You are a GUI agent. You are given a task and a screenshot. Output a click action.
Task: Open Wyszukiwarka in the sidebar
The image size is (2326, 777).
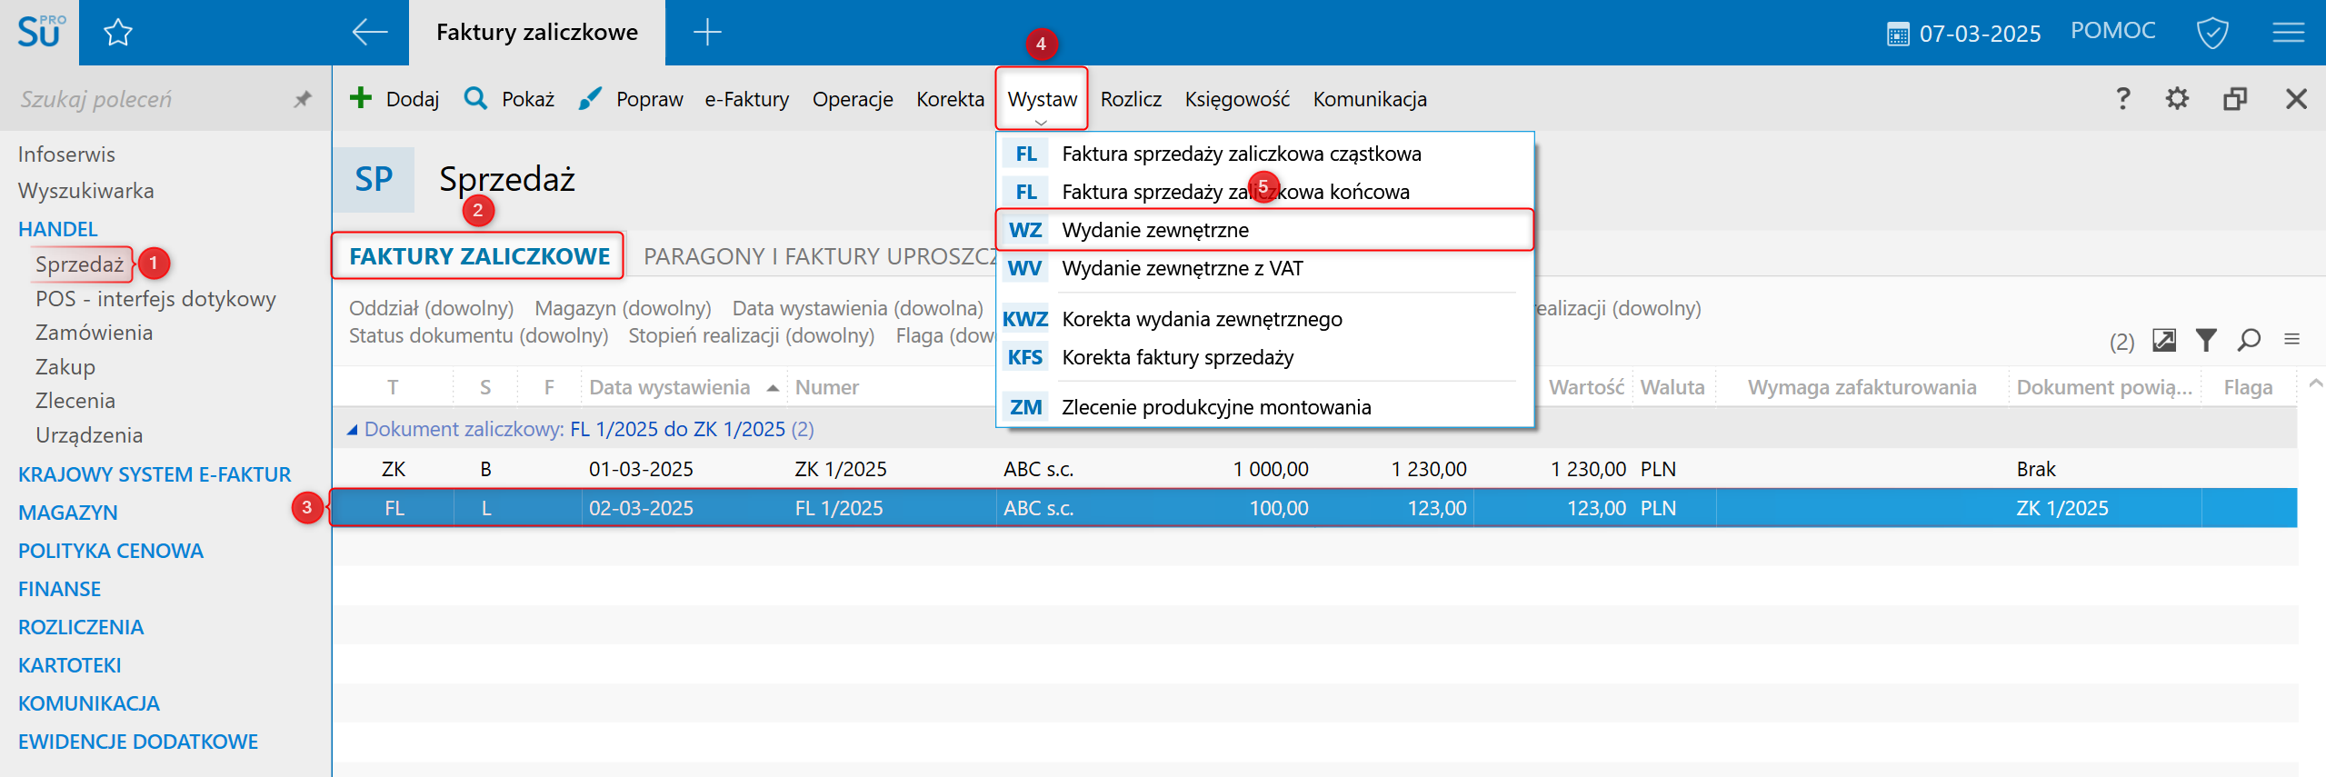tap(85, 191)
